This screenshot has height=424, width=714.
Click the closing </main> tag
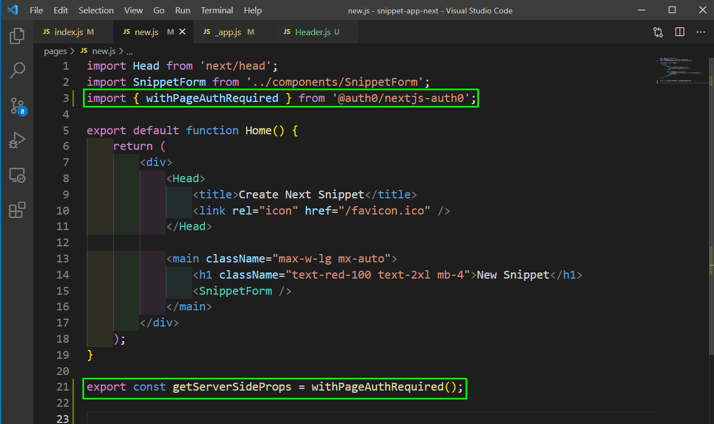(189, 306)
